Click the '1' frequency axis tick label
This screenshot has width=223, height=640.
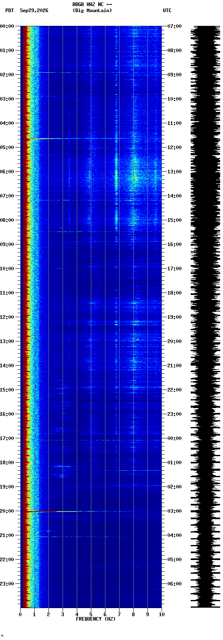[x=34, y=615]
